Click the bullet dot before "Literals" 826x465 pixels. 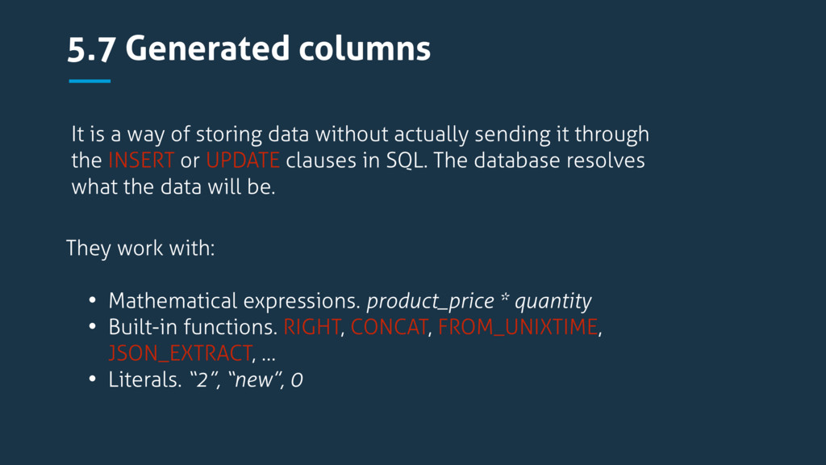(x=93, y=379)
